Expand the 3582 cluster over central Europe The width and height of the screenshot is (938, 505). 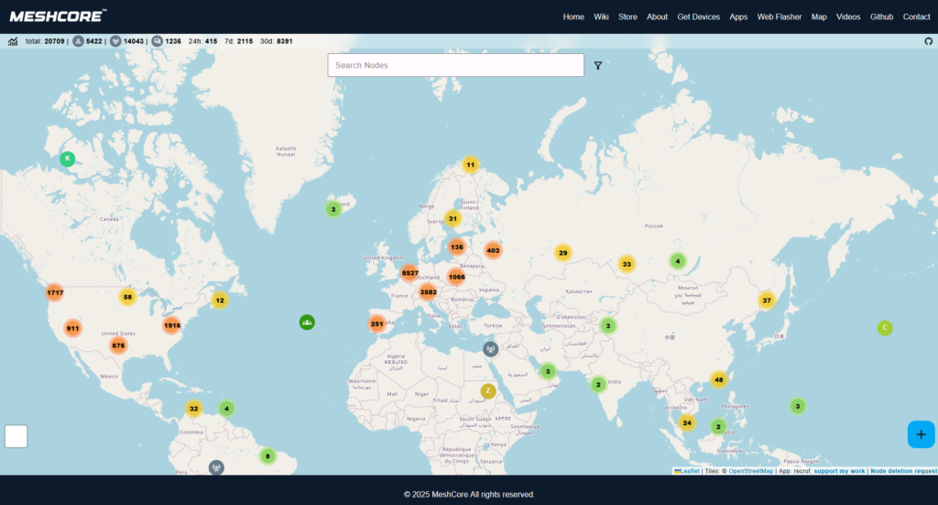pyautogui.click(x=428, y=292)
